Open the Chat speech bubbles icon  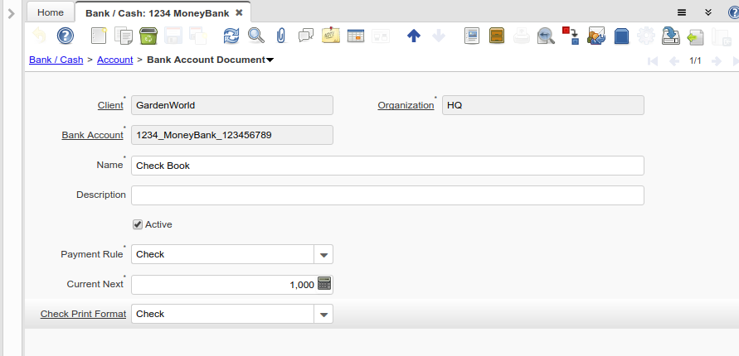pyautogui.click(x=305, y=36)
